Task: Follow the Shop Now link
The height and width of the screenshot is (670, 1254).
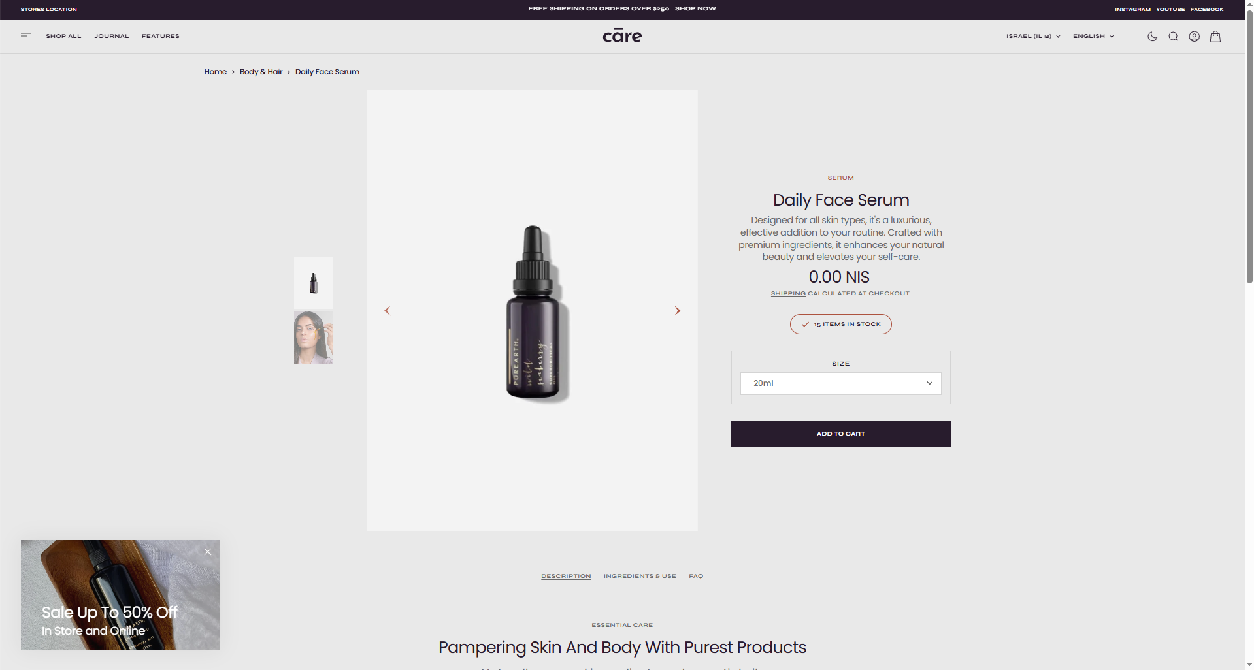Action: click(695, 8)
